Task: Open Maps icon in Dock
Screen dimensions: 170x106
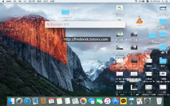Action: coord(75,101)
